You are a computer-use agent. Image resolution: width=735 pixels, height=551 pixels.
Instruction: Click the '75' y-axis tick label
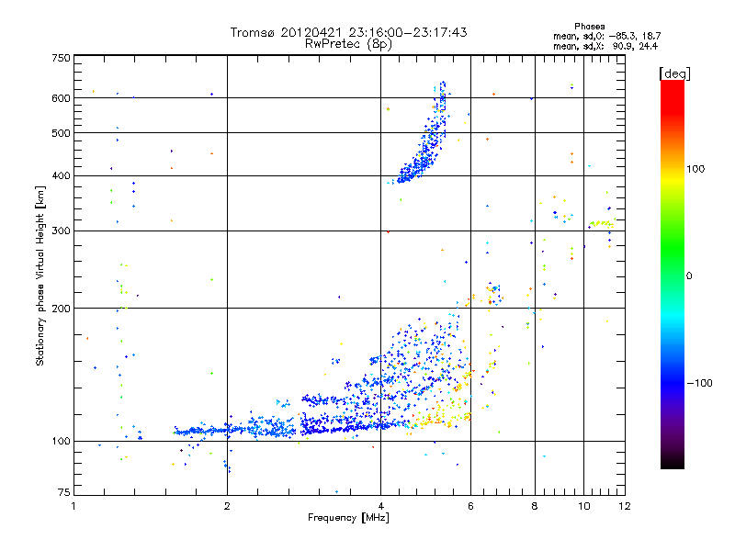click(x=64, y=492)
